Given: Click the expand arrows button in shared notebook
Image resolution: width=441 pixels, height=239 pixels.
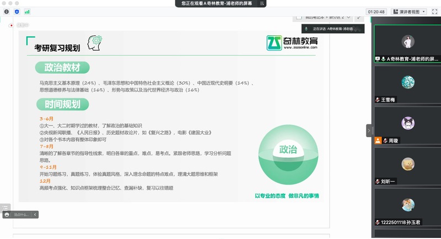Looking at the screenshot, I should click(x=359, y=17).
